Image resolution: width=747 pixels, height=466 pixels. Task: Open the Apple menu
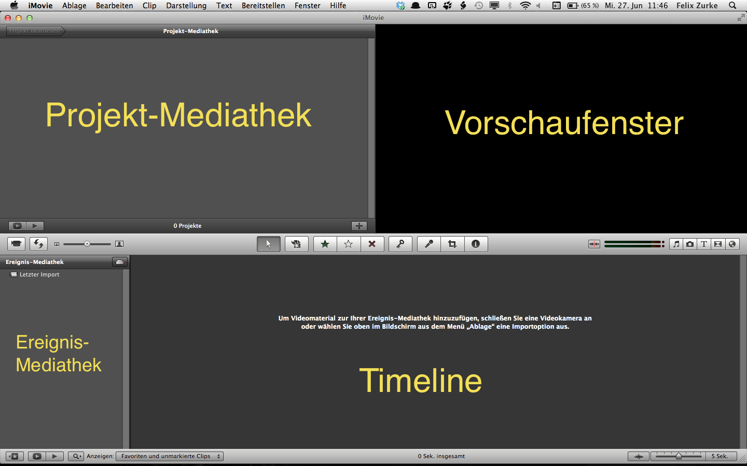coord(14,5)
